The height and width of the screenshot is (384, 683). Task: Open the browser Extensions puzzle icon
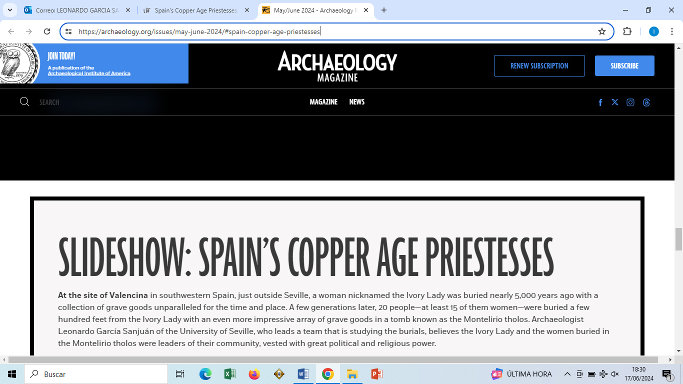[627, 31]
